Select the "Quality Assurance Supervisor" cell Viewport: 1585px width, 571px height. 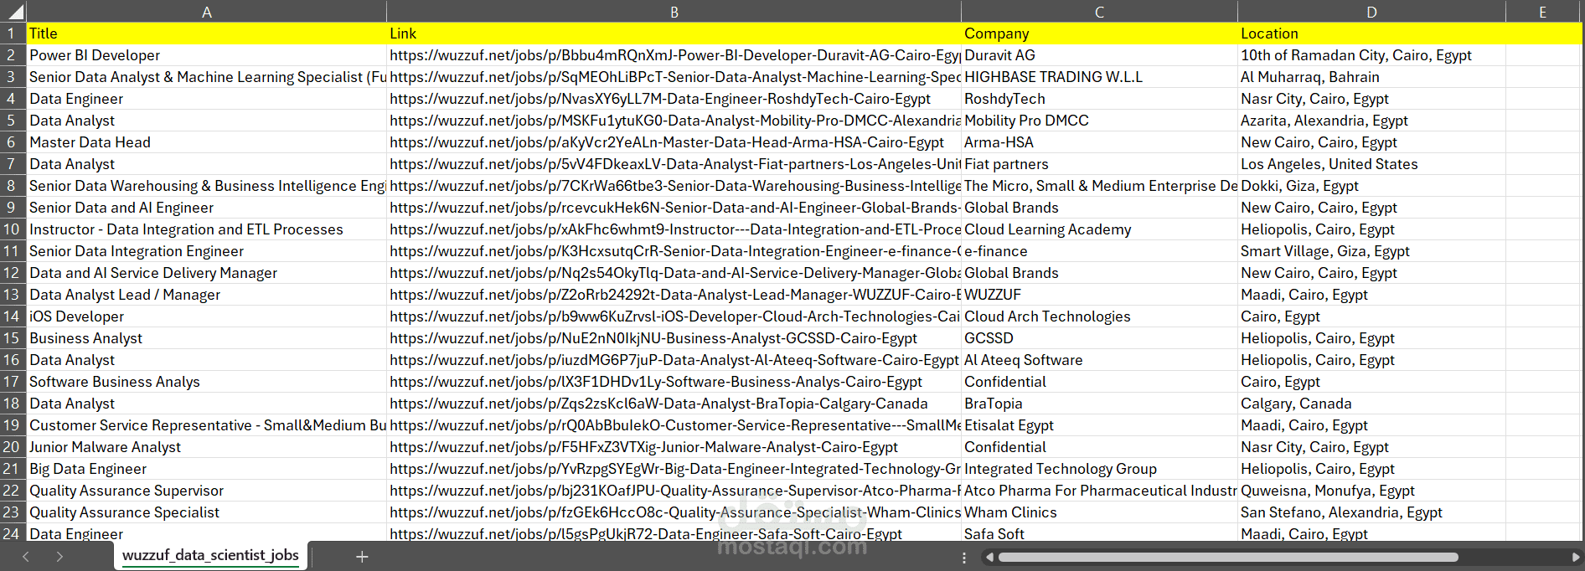(x=207, y=491)
